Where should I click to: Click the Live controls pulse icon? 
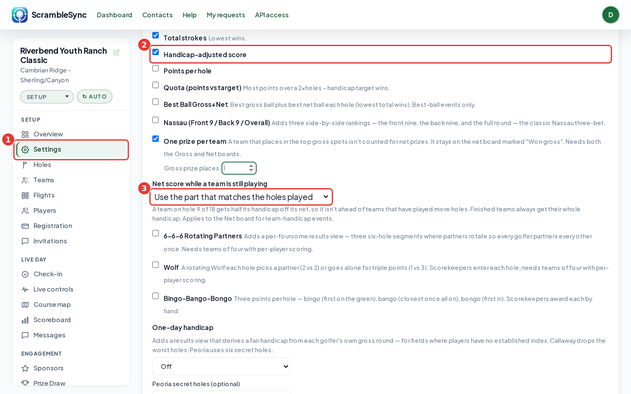point(25,290)
